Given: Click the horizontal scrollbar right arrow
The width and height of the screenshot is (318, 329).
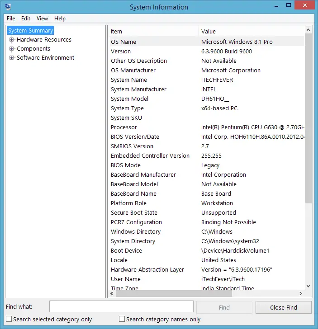Looking at the screenshot, I should (x=301, y=294).
